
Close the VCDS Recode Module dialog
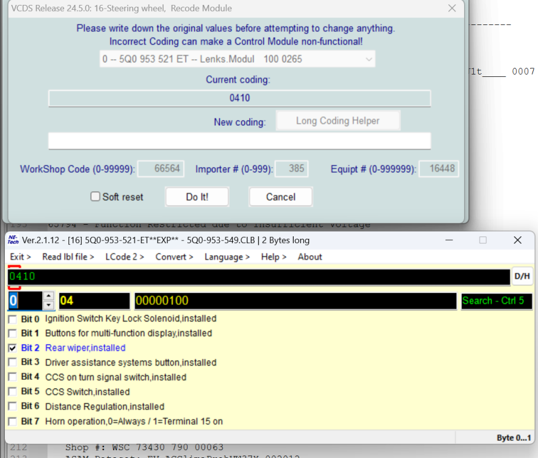click(x=452, y=8)
